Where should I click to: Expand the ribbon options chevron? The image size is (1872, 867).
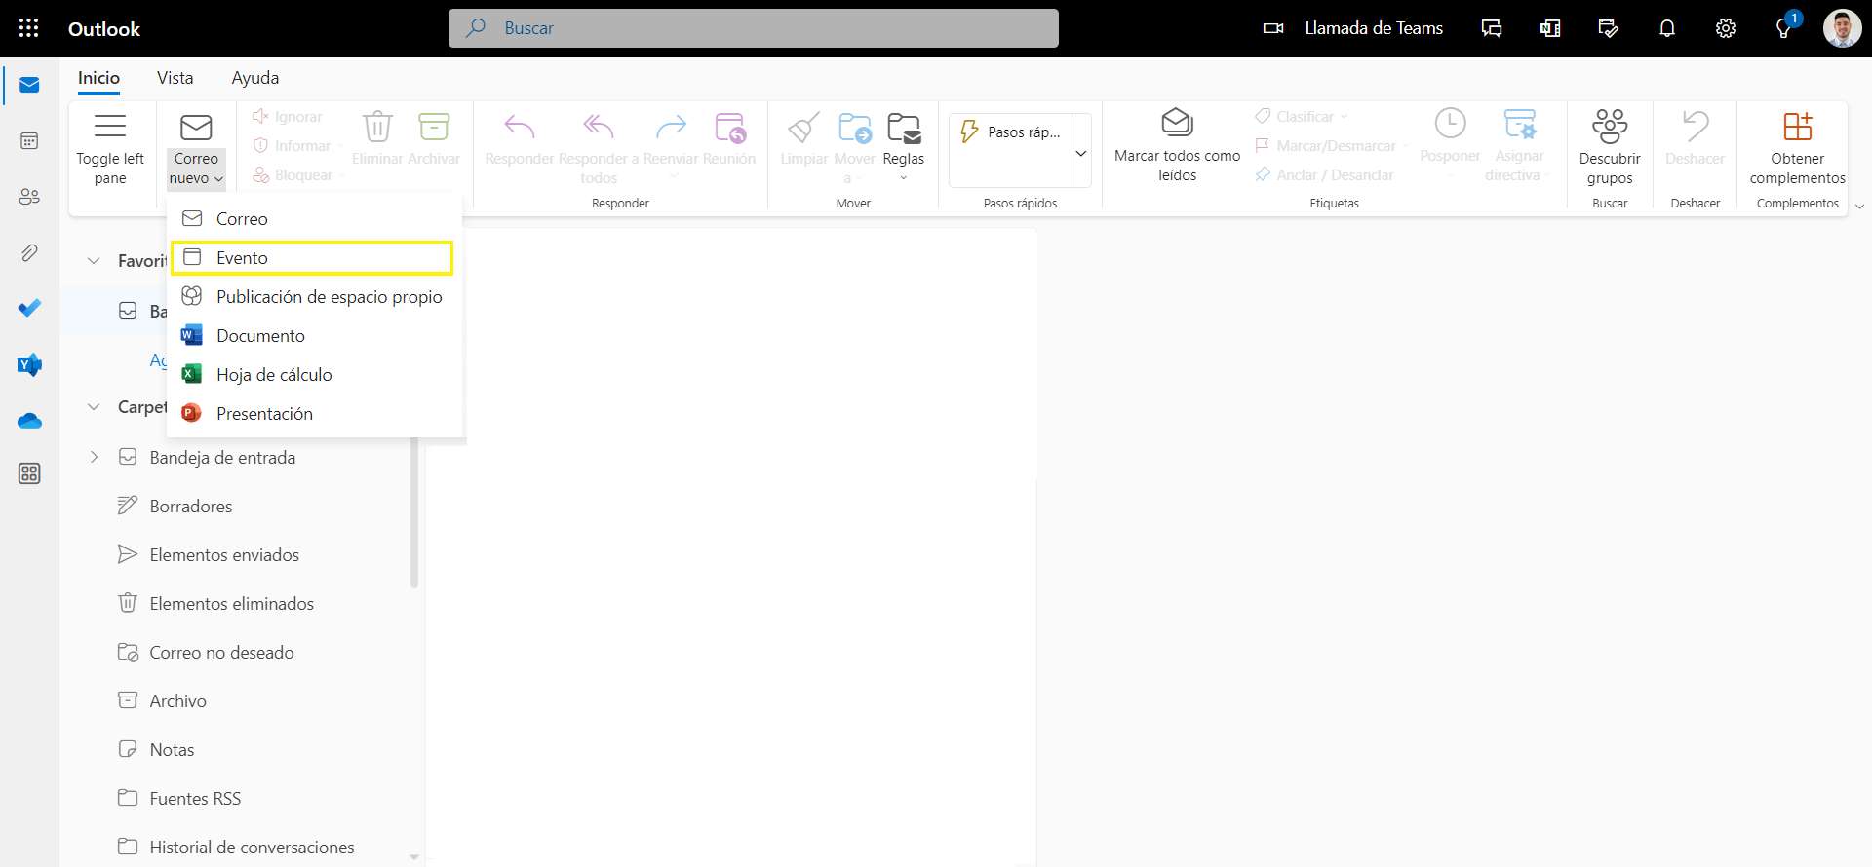coord(1859,206)
